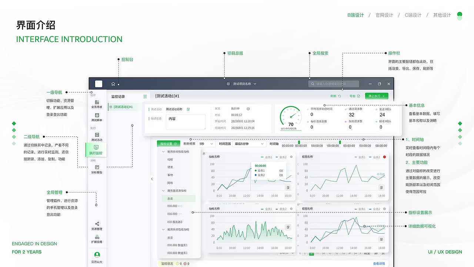Toggle 业务2 legend on the top-left chart
Viewport: 474px width, 267px height.
(281, 157)
